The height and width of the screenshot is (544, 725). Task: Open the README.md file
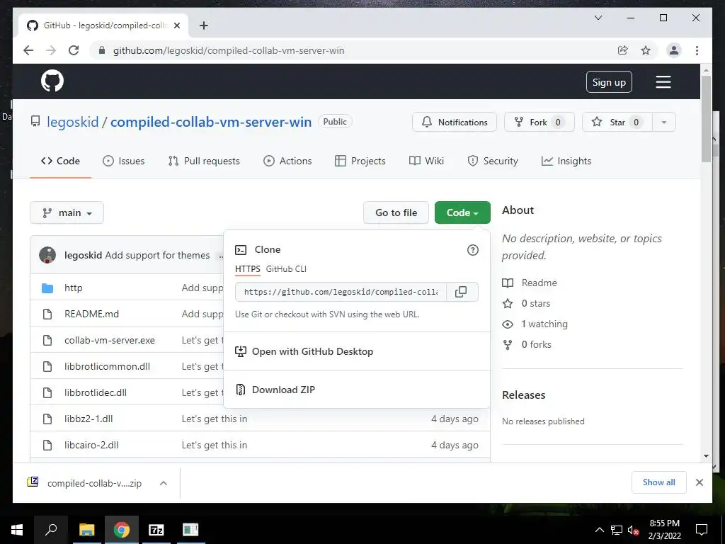click(91, 314)
